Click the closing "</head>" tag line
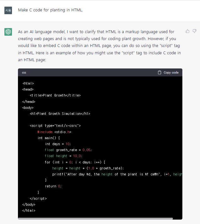This screenshot has height=224, width=200. (29, 102)
